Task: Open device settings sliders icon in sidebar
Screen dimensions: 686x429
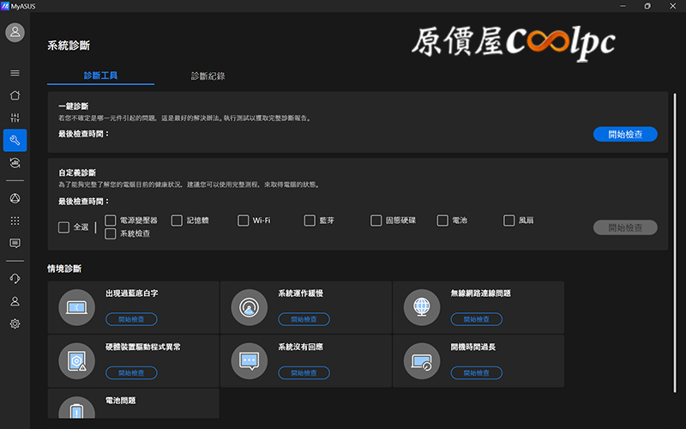Action: click(15, 118)
